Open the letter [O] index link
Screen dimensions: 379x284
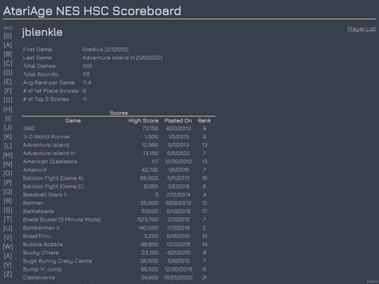(8, 173)
